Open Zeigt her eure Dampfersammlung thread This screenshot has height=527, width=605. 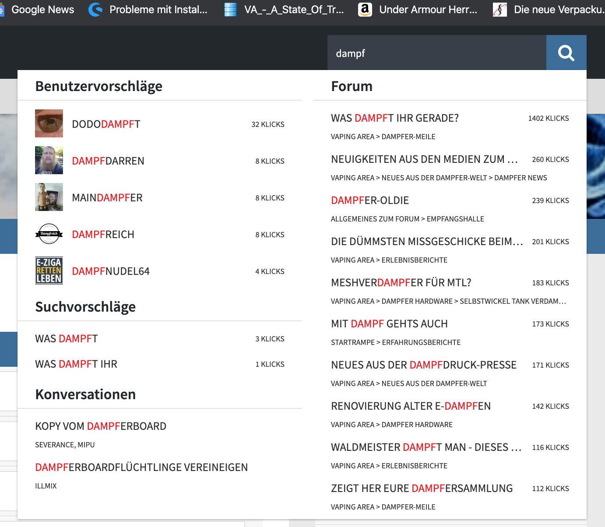coord(422,488)
